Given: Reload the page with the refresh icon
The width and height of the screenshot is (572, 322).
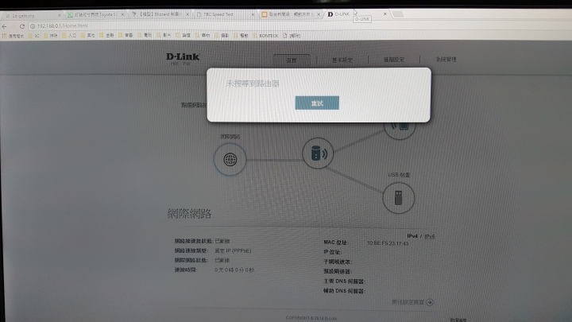Looking at the screenshot, I should click(22, 26).
